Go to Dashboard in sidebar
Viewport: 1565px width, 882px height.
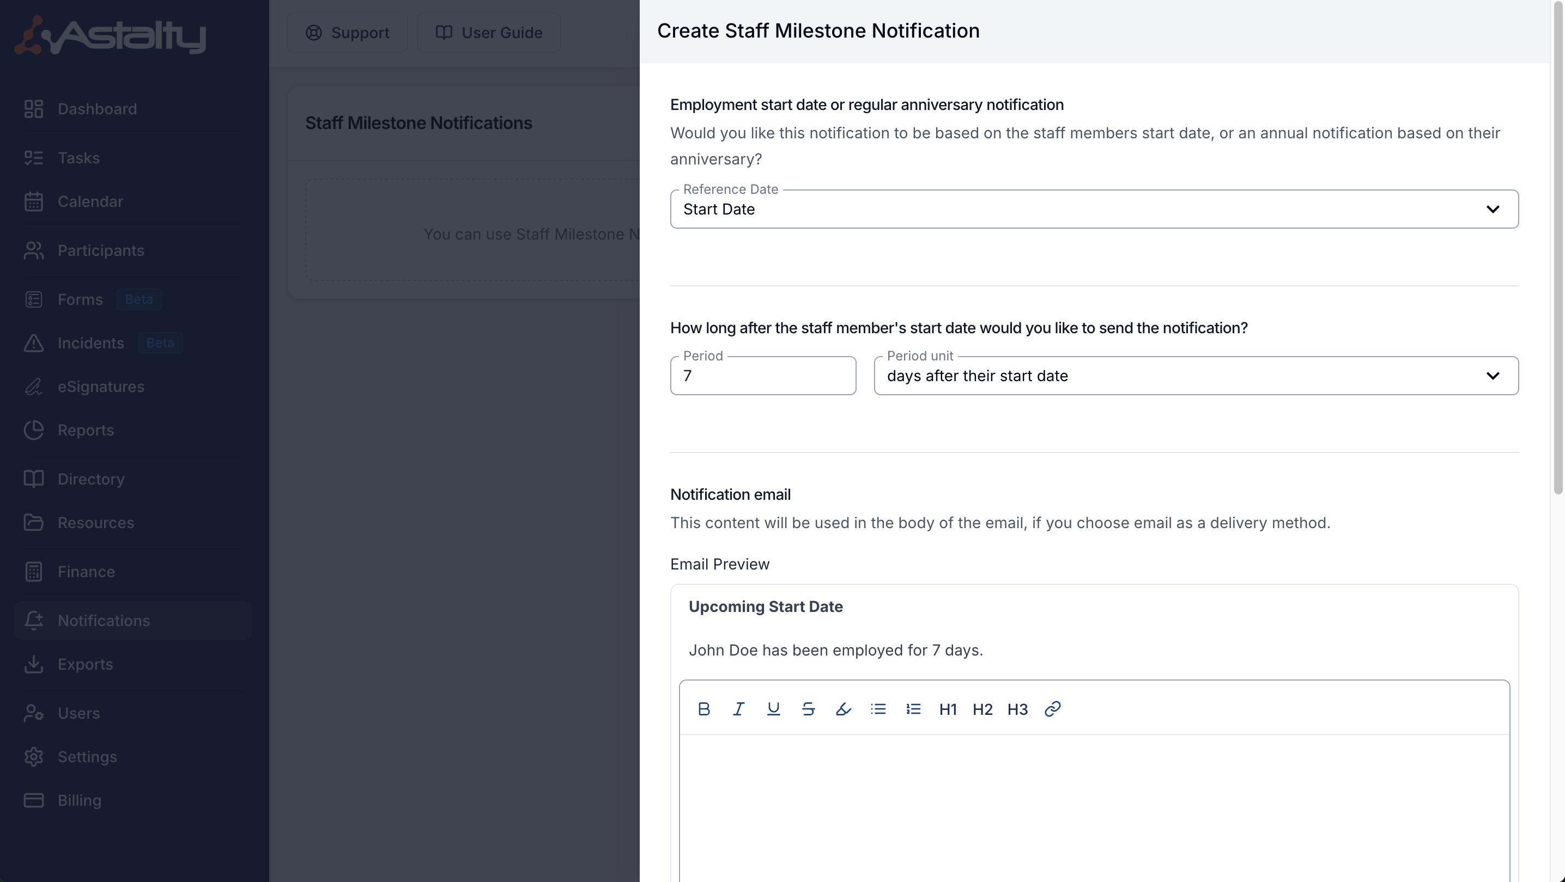click(97, 109)
